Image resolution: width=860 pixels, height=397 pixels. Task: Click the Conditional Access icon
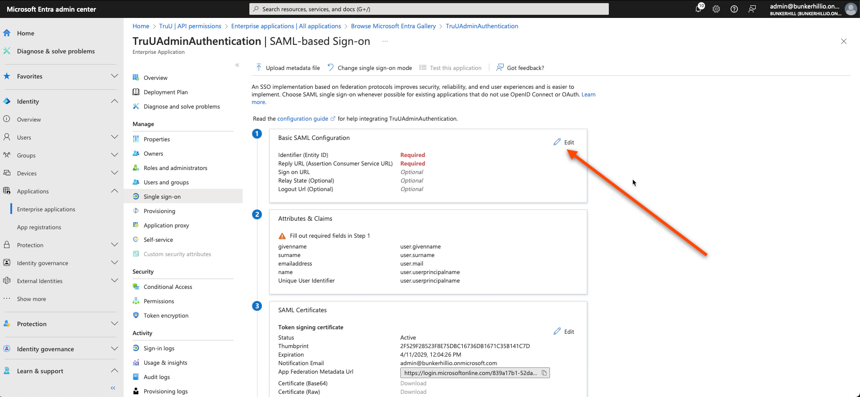136,287
